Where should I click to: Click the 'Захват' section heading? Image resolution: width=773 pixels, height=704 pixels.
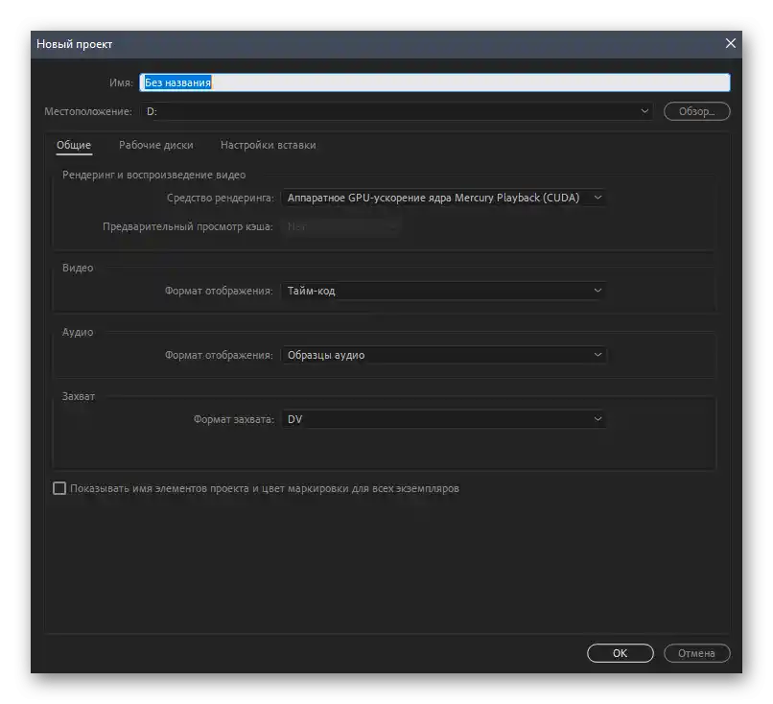point(79,396)
